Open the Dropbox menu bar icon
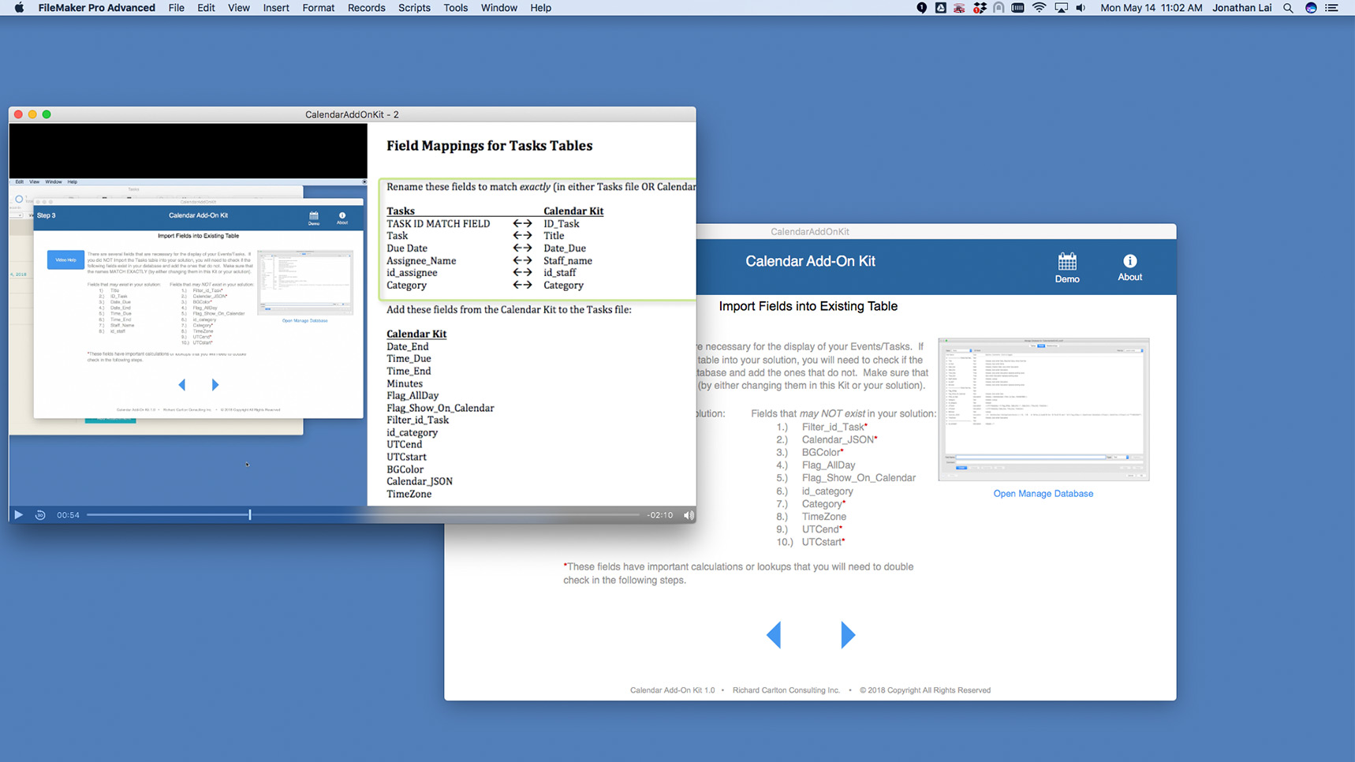 (x=980, y=8)
